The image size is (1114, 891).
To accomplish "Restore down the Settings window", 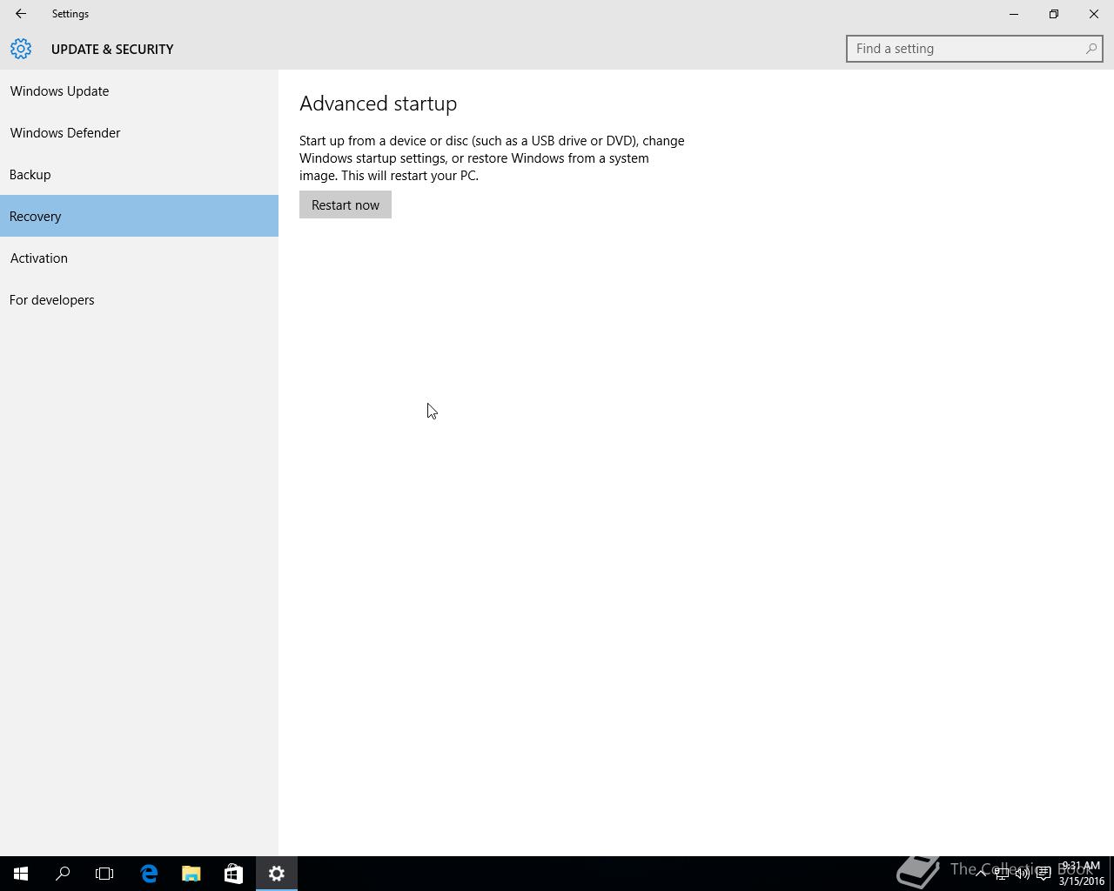I will pos(1054,14).
